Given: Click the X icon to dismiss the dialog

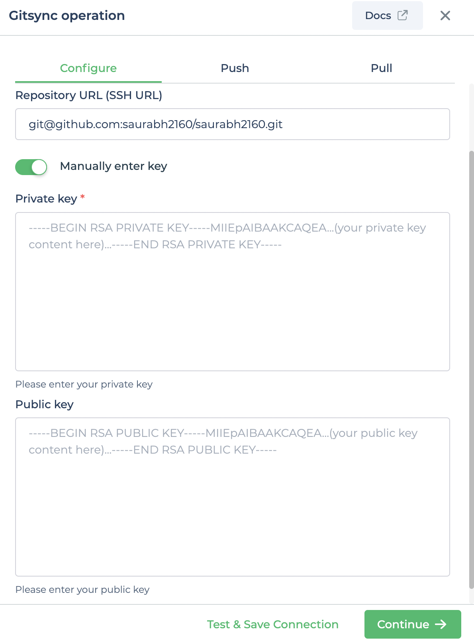Looking at the screenshot, I should coord(445,16).
